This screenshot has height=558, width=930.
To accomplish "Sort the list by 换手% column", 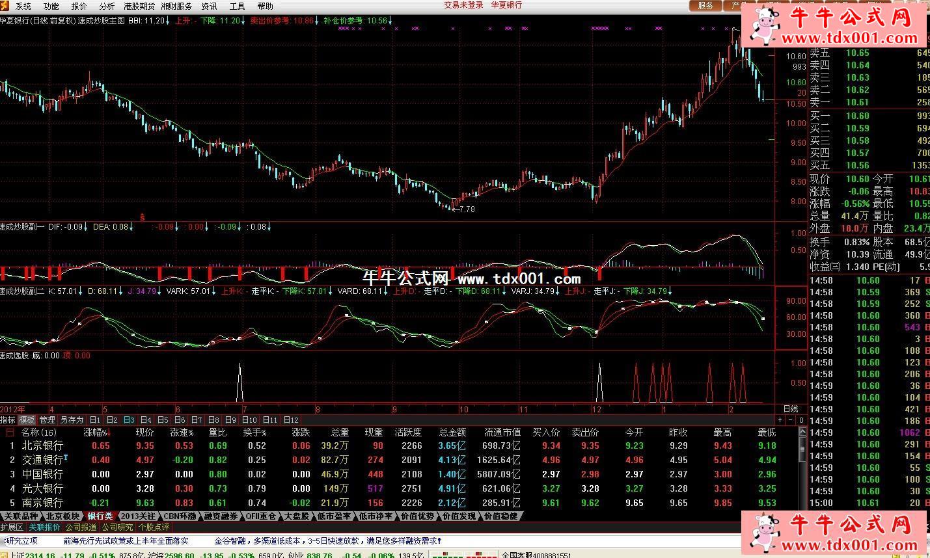I will pyautogui.click(x=254, y=432).
